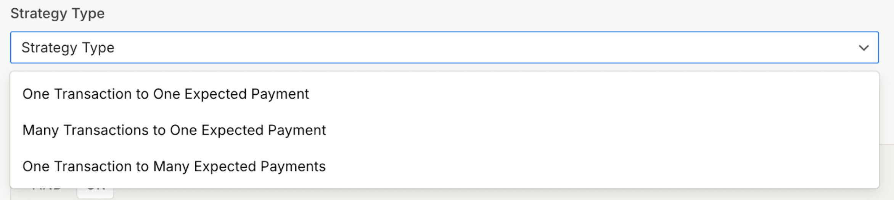Click the Strategy Type combo box
Viewport: 894px width, 200px height.
tap(444, 48)
